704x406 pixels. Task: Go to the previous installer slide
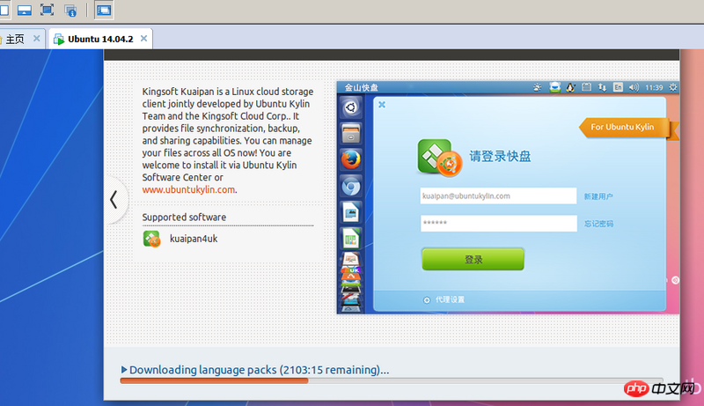pyautogui.click(x=114, y=199)
